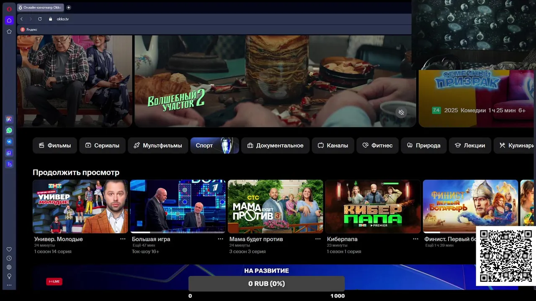Open Opera settings gear icon
The image size is (536, 301).
point(9,267)
